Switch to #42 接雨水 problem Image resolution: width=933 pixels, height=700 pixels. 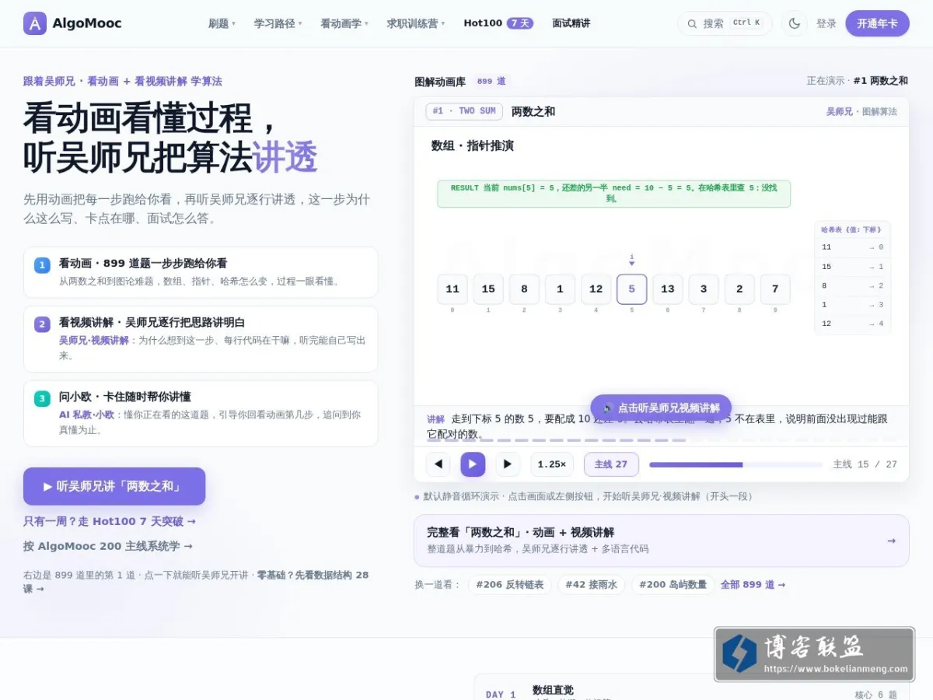[x=591, y=584]
